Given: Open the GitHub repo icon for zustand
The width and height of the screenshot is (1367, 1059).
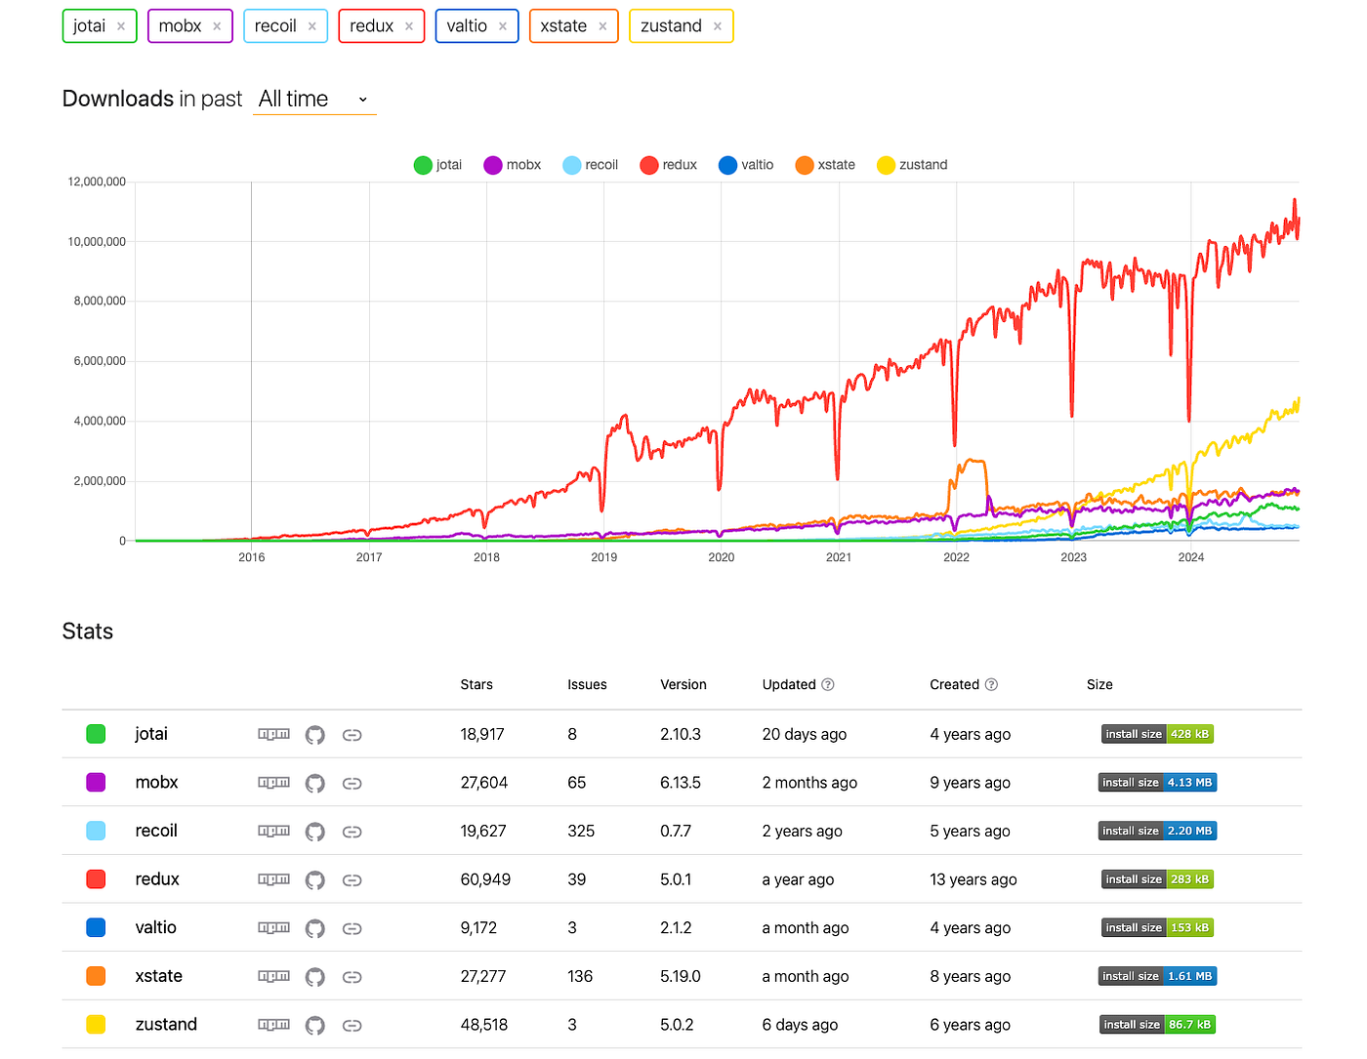Looking at the screenshot, I should 314,1025.
